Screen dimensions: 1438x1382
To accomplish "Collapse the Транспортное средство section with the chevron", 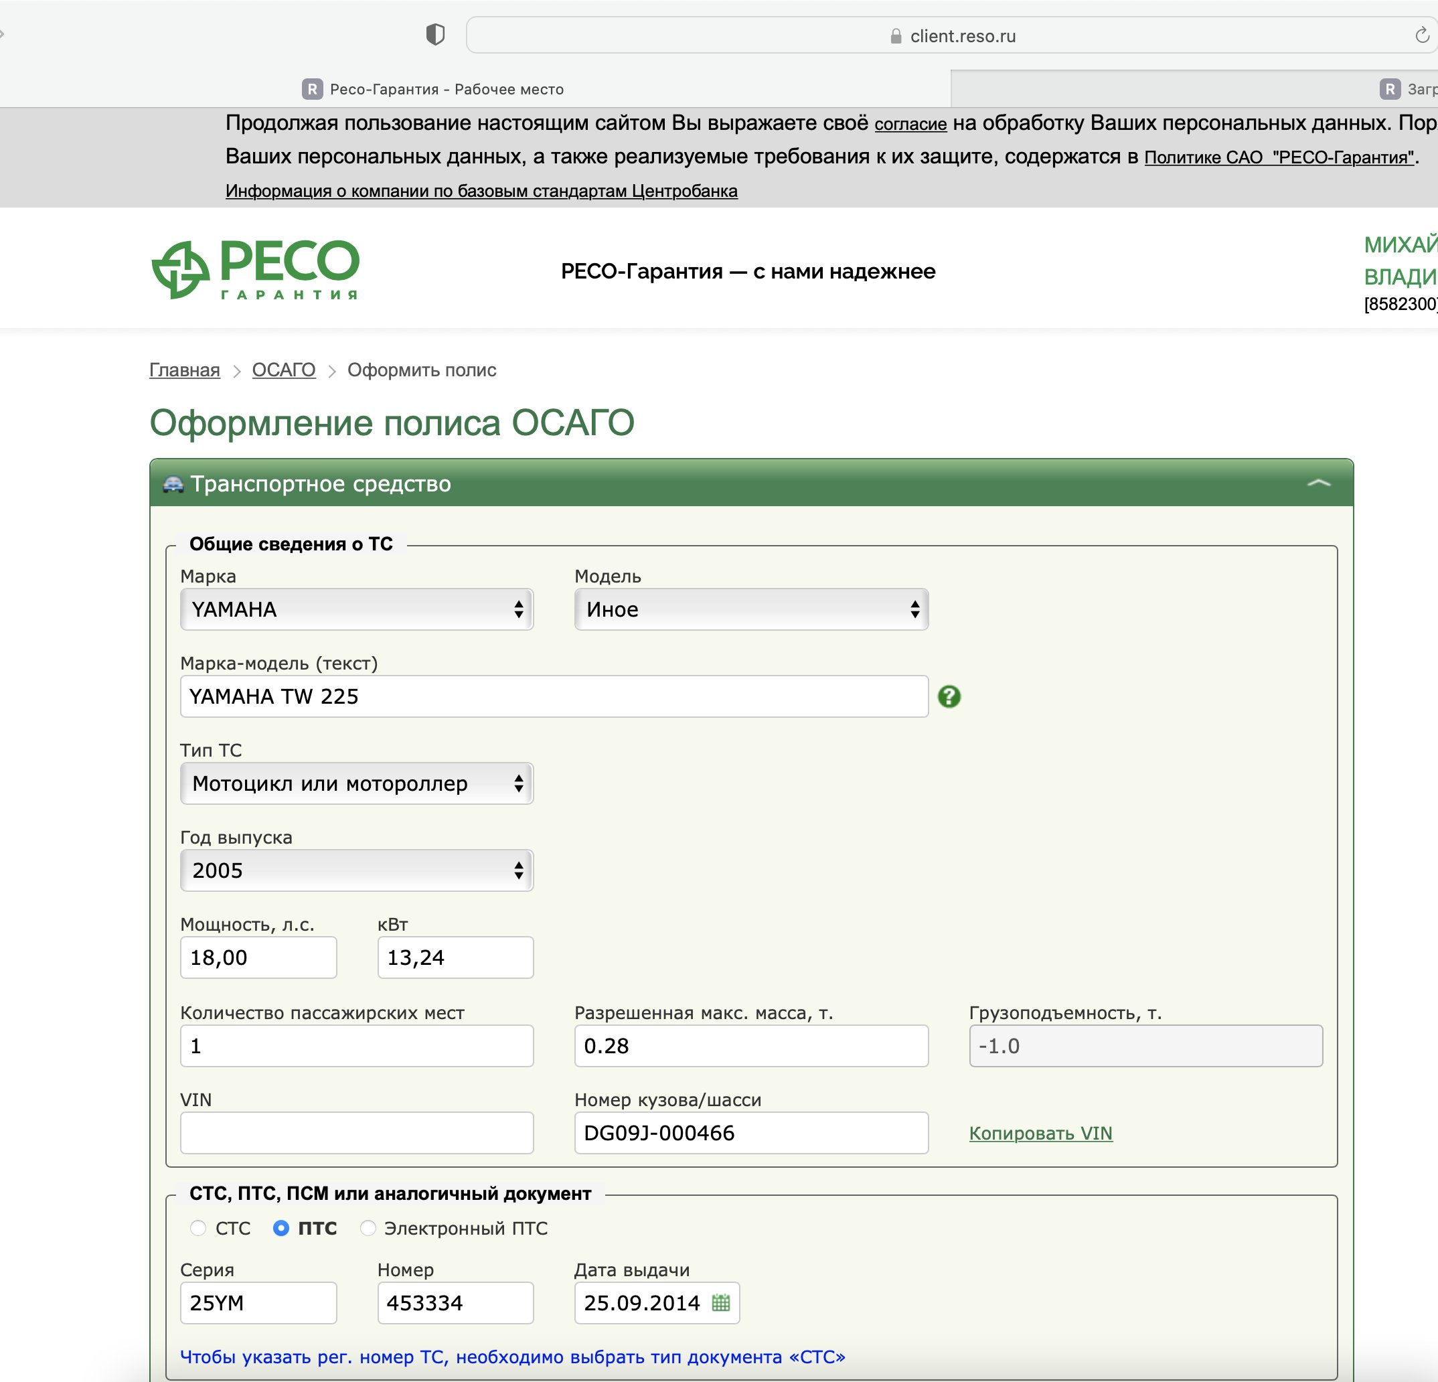I will click(1317, 483).
